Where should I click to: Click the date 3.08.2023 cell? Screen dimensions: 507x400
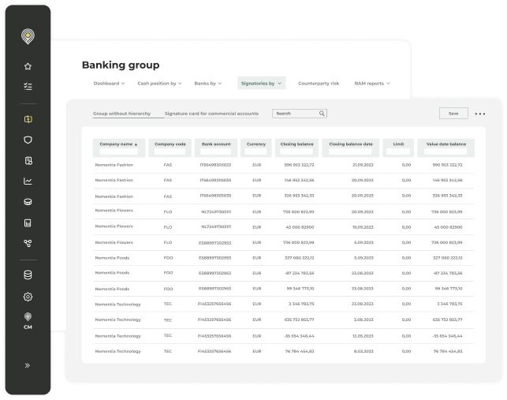point(363,320)
